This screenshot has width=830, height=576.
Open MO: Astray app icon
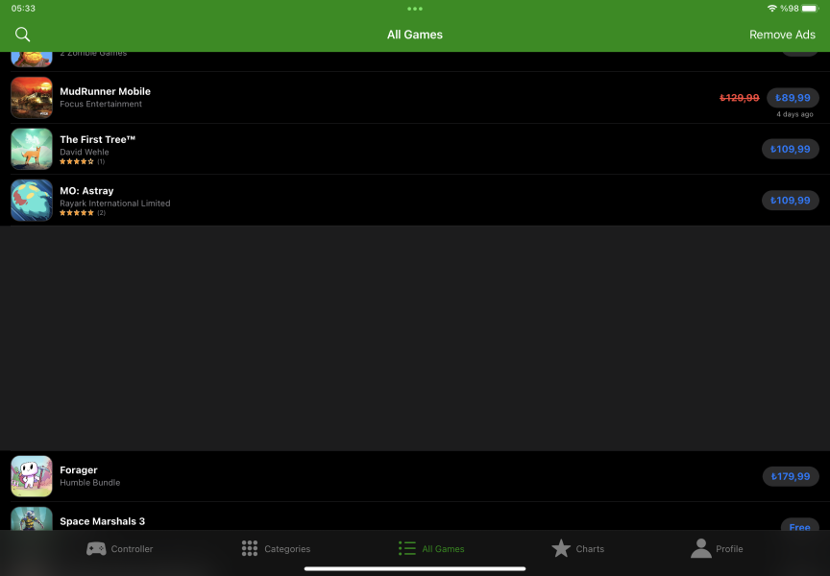[32, 200]
